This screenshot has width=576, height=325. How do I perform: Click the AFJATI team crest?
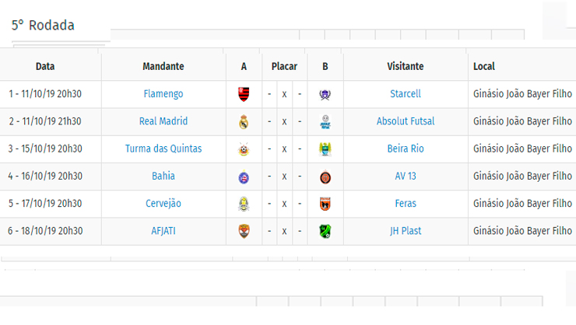[x=244, y=232]
